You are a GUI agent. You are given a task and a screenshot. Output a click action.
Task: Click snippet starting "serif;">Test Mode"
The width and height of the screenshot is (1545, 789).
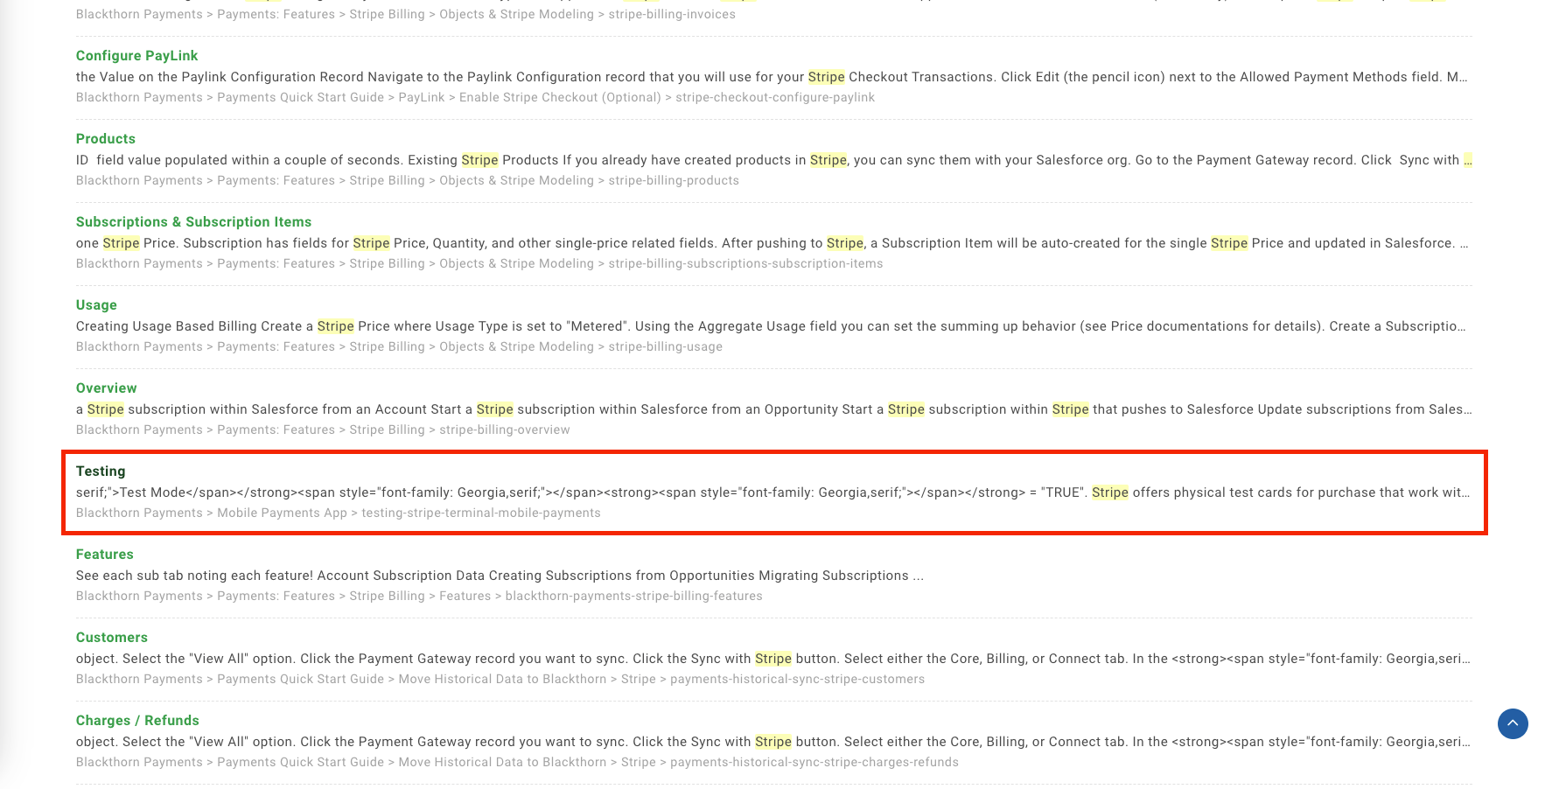[773, 492]
